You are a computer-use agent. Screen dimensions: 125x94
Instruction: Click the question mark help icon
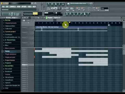click(88, 14)
